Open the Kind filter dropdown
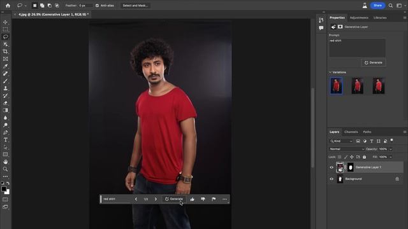408x229 pixels. [x=341, y=141]
